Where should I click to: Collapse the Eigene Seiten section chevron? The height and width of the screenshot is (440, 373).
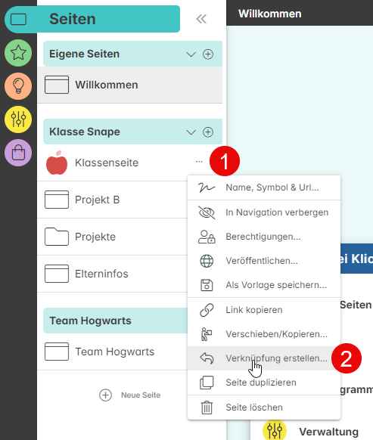coord(191,54)
